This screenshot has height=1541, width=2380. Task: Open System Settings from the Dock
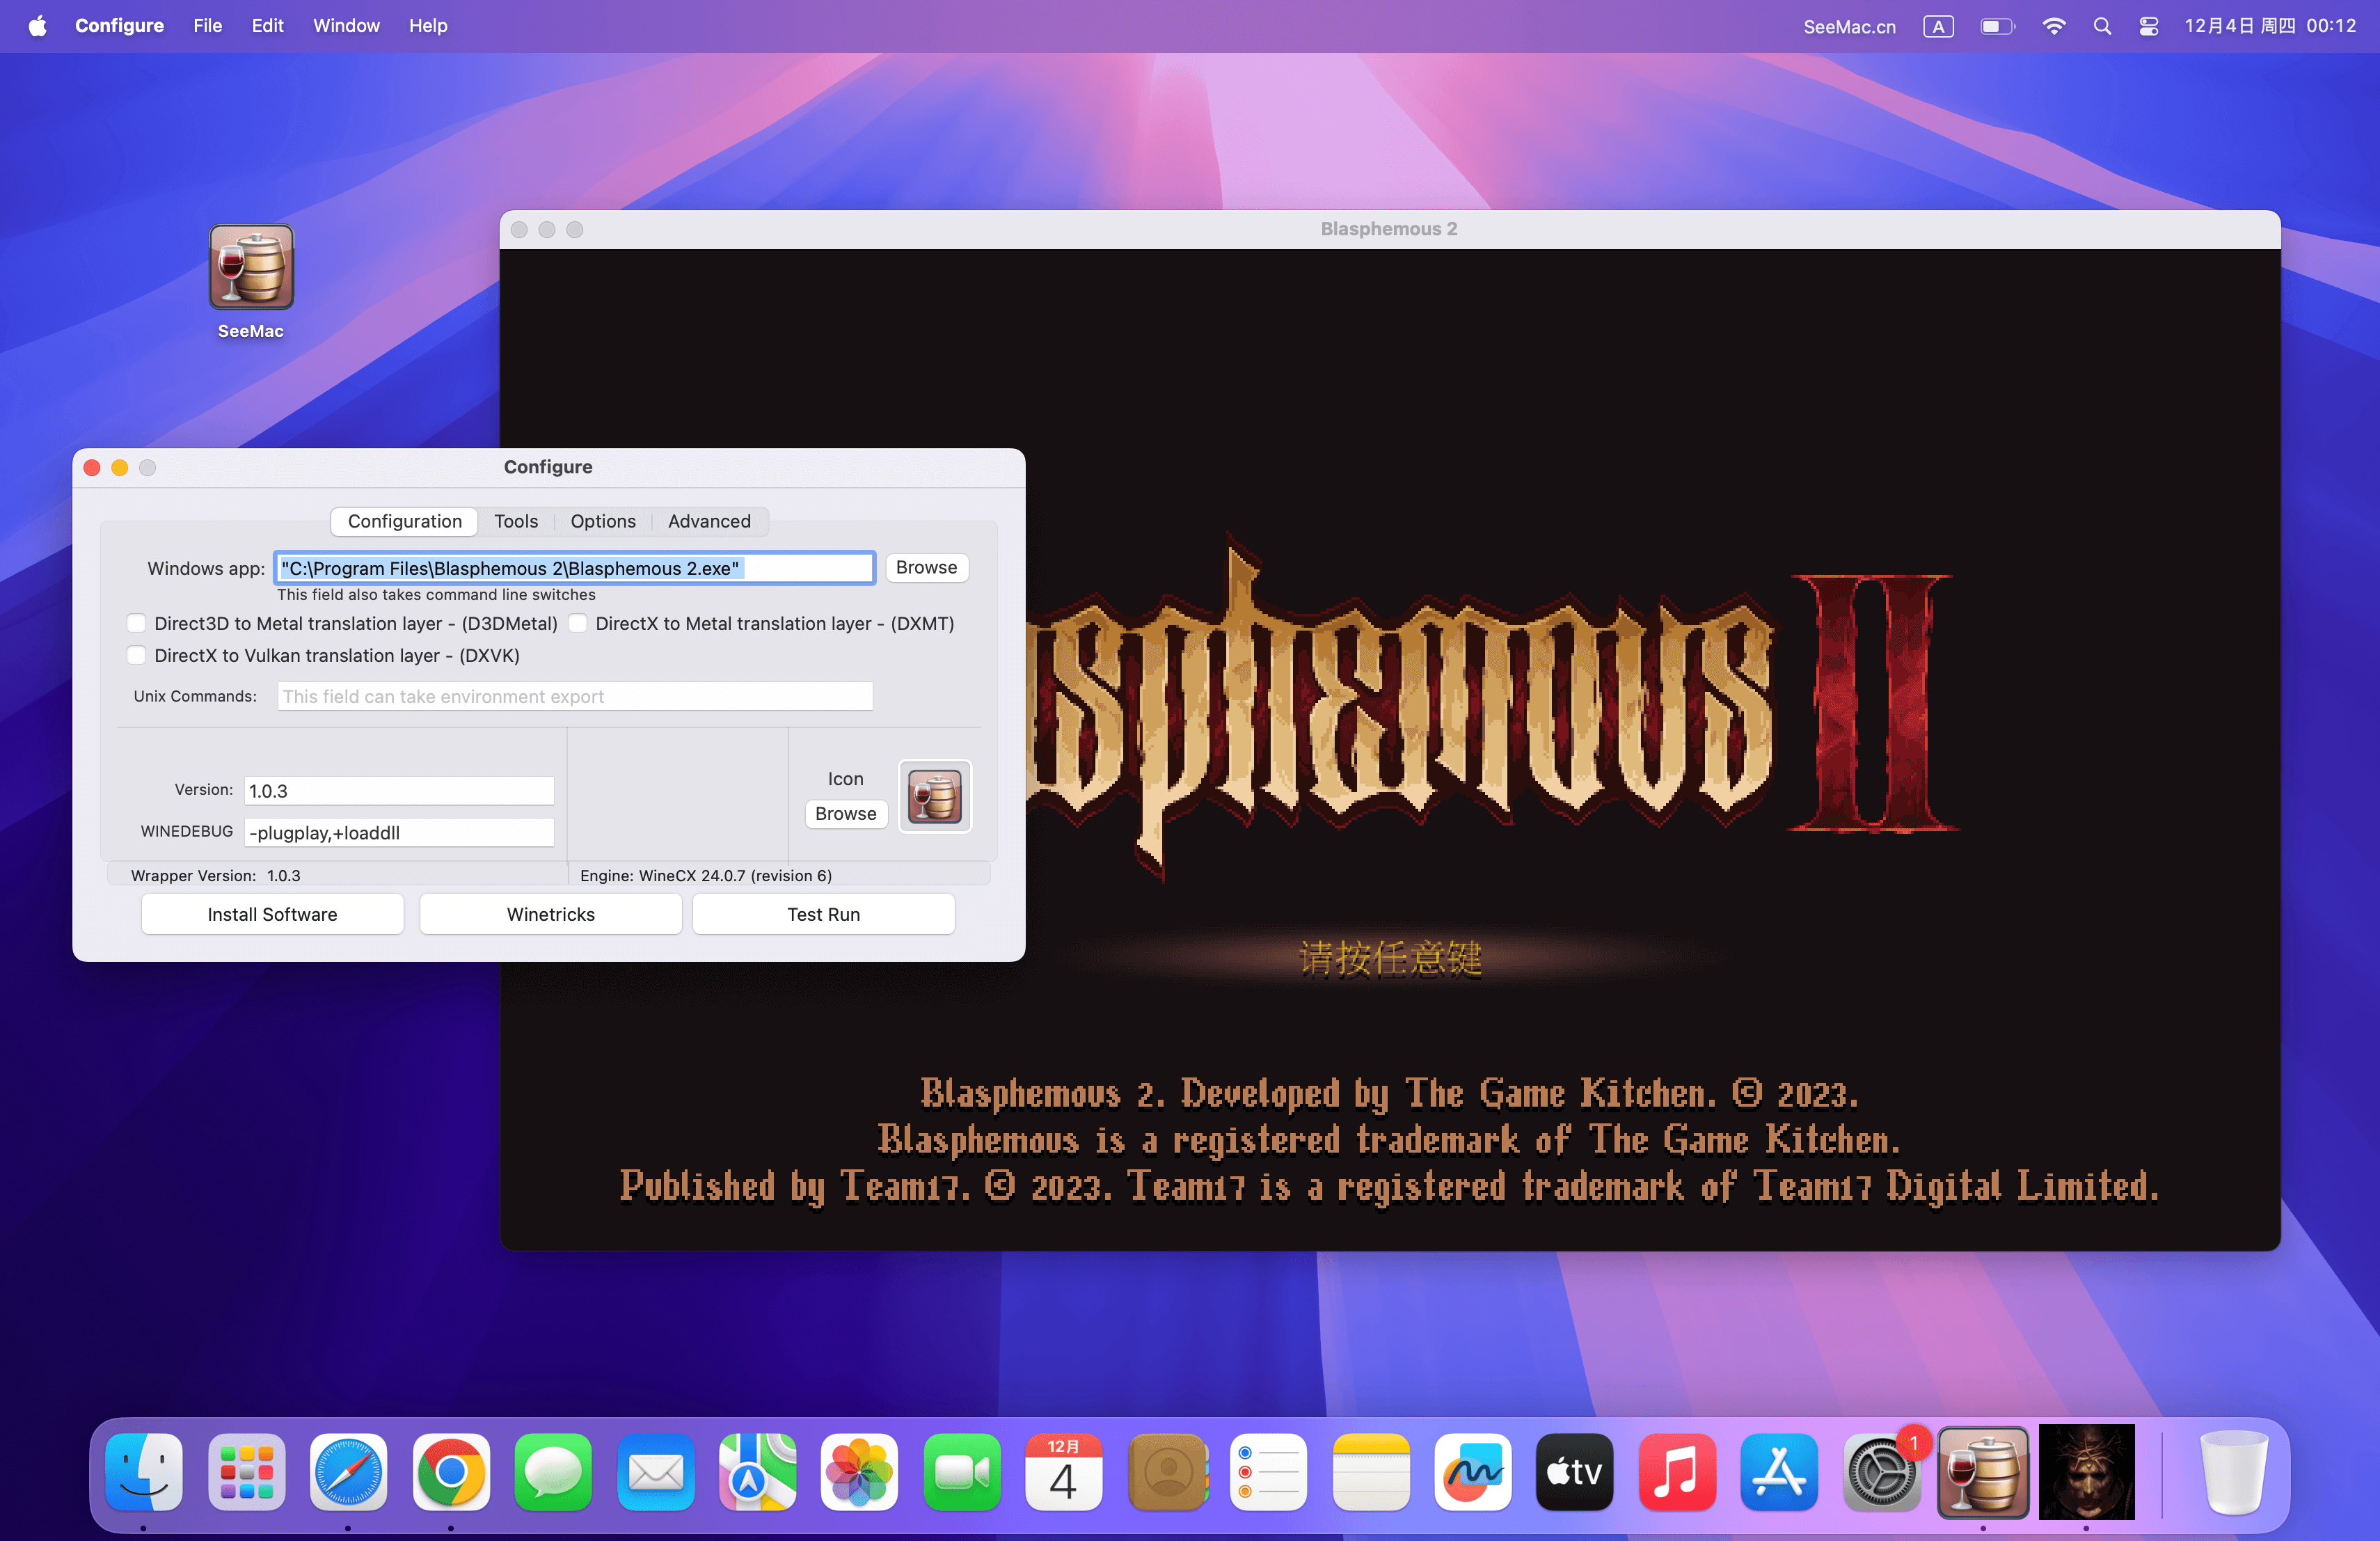1880,1471
